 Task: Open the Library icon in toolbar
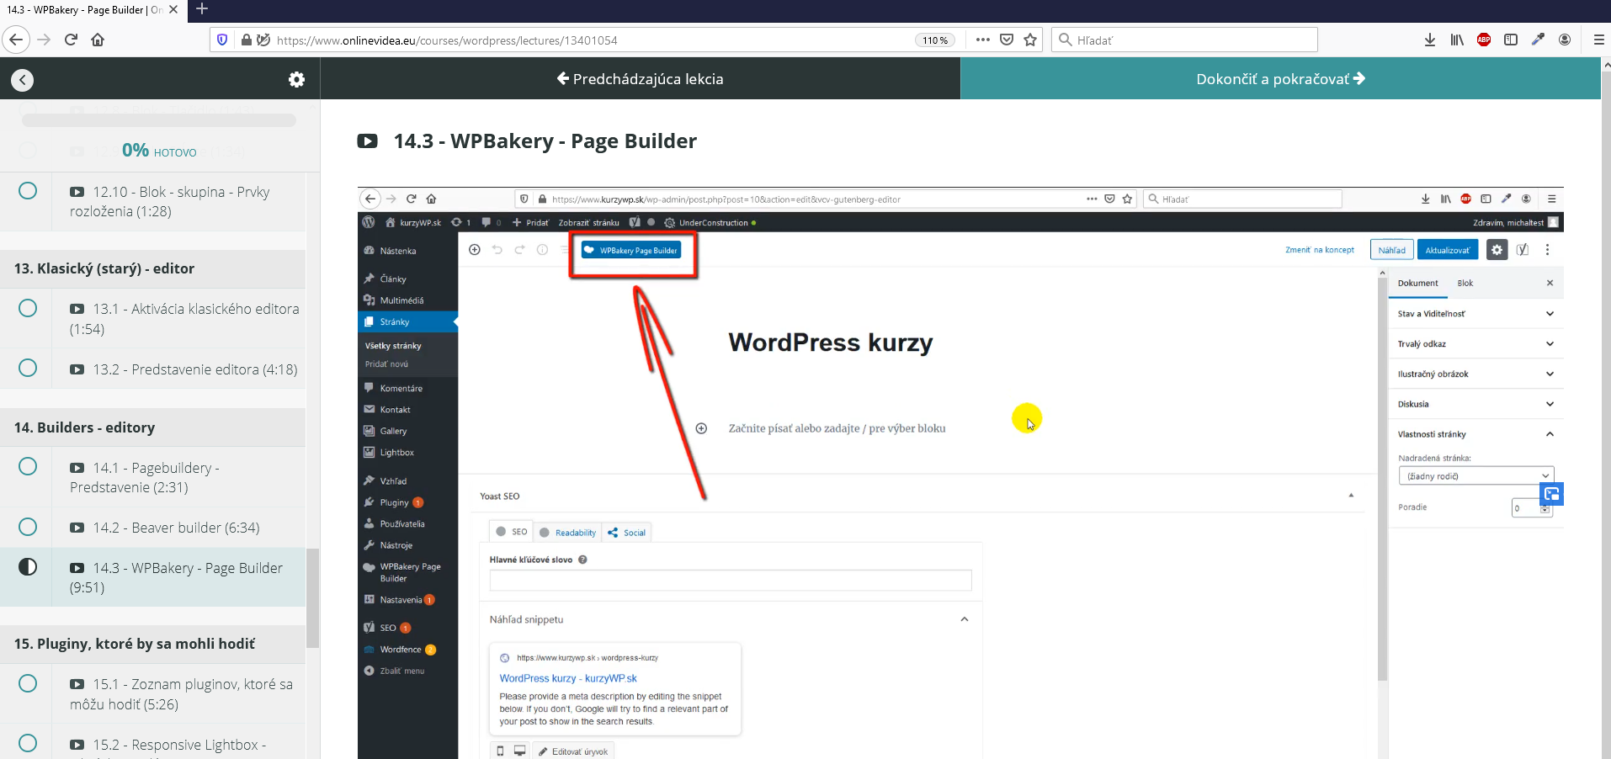click(1457, 40)
